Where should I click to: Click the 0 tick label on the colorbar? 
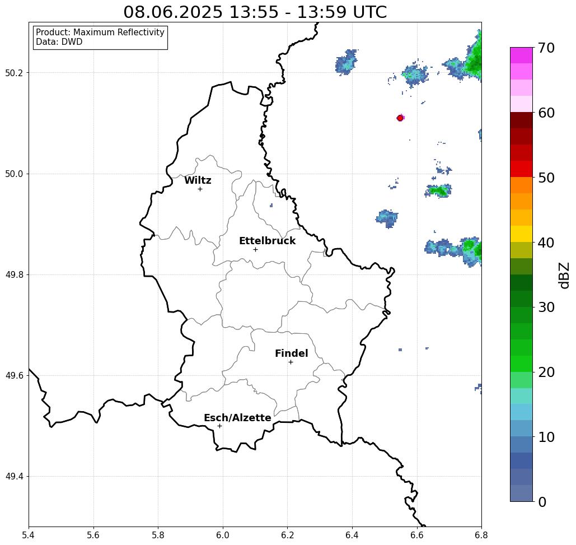[542, 502]
